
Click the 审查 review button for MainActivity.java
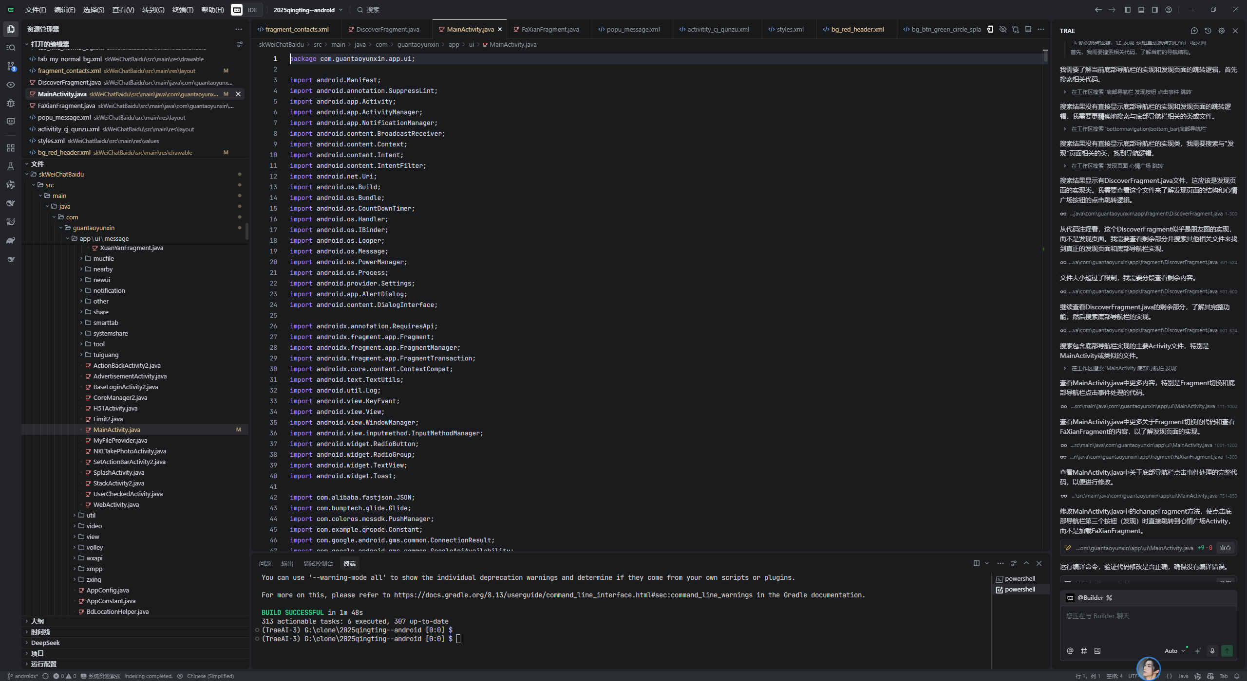1225,548
